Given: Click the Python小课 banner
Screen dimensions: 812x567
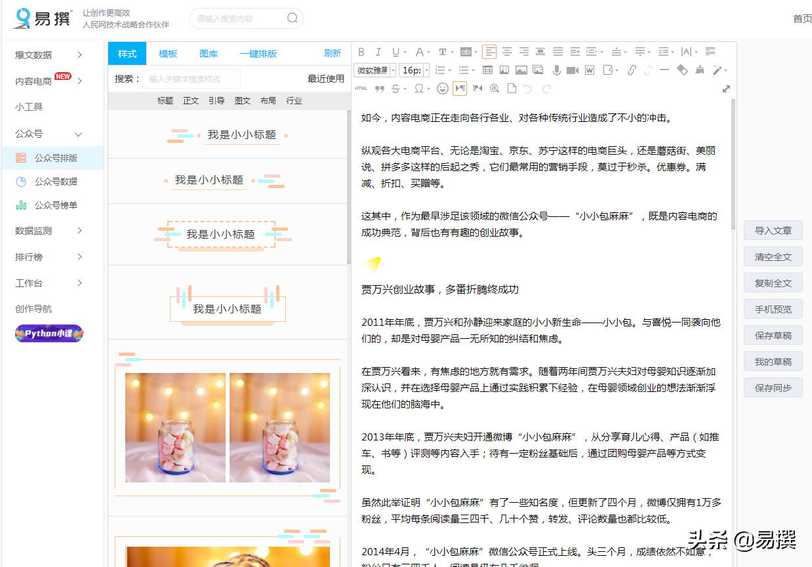Looking at the screenshot, I should pos(49,334).
